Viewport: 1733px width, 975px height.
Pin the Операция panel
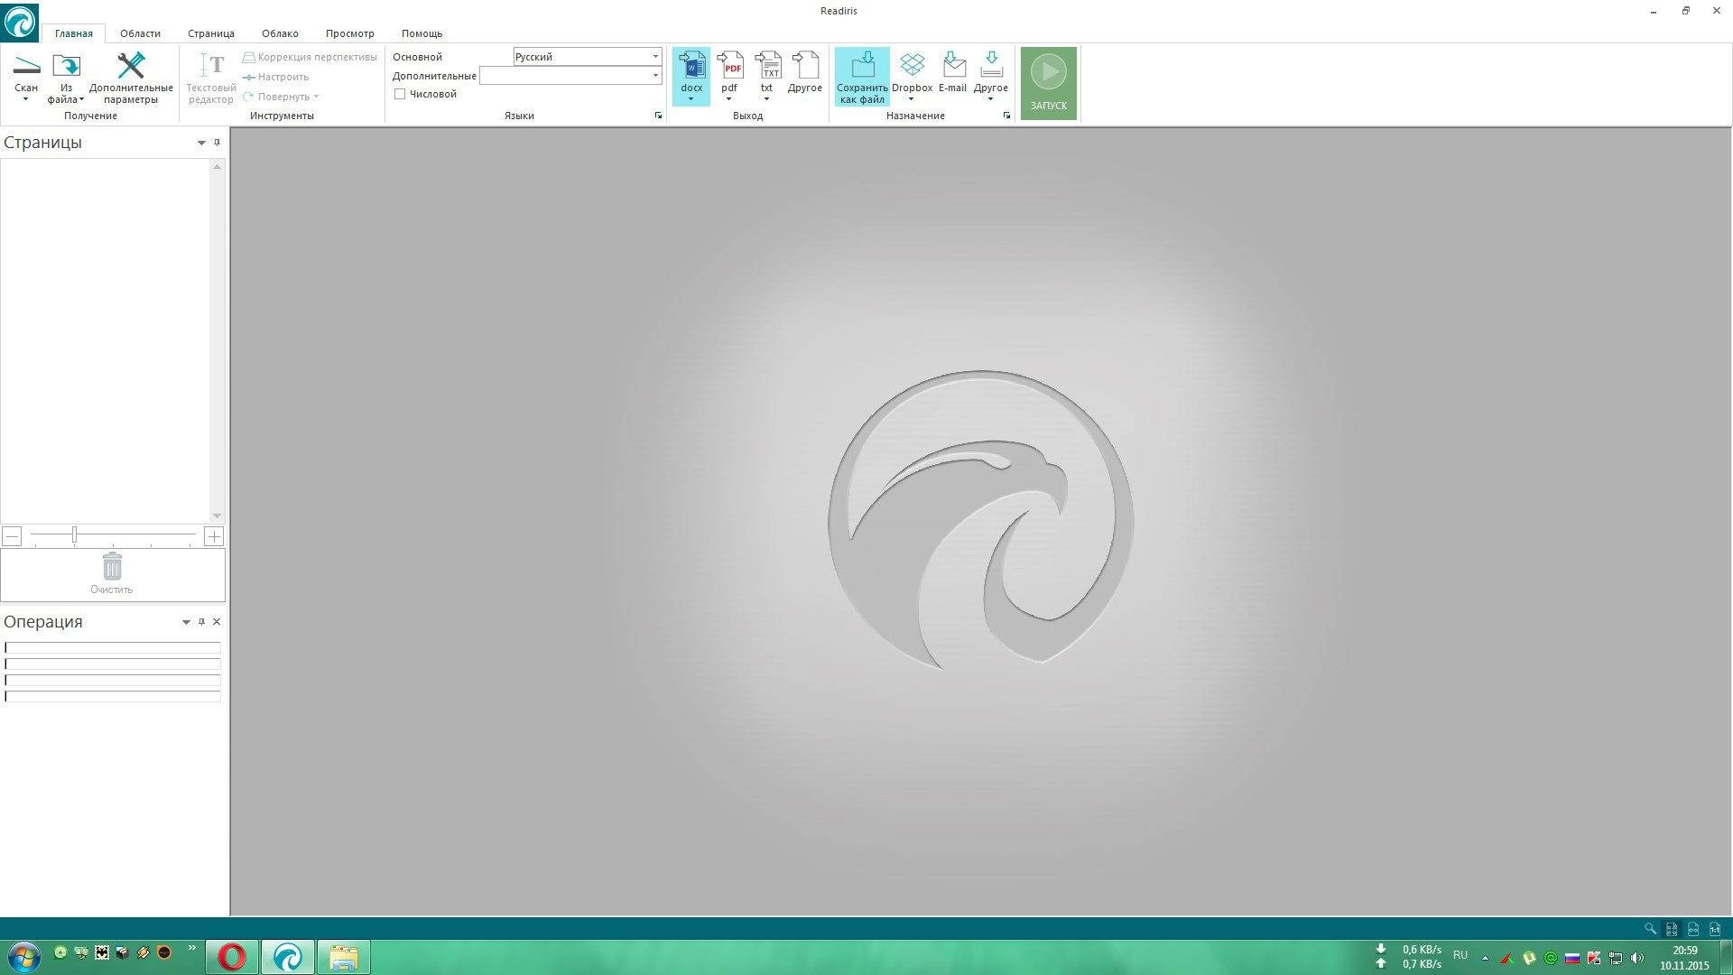tap(201, 622)
